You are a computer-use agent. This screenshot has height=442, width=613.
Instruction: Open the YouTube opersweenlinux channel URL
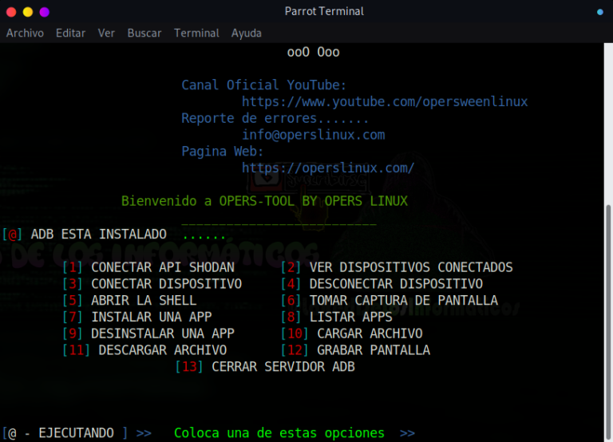[385, 102]
